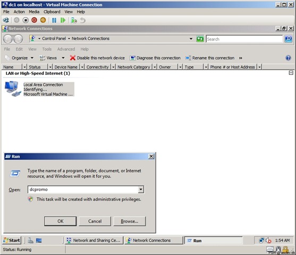Open the VM Connection View menu
The image size is (296, 255).
pyautogui.click(x=69, y=12)
